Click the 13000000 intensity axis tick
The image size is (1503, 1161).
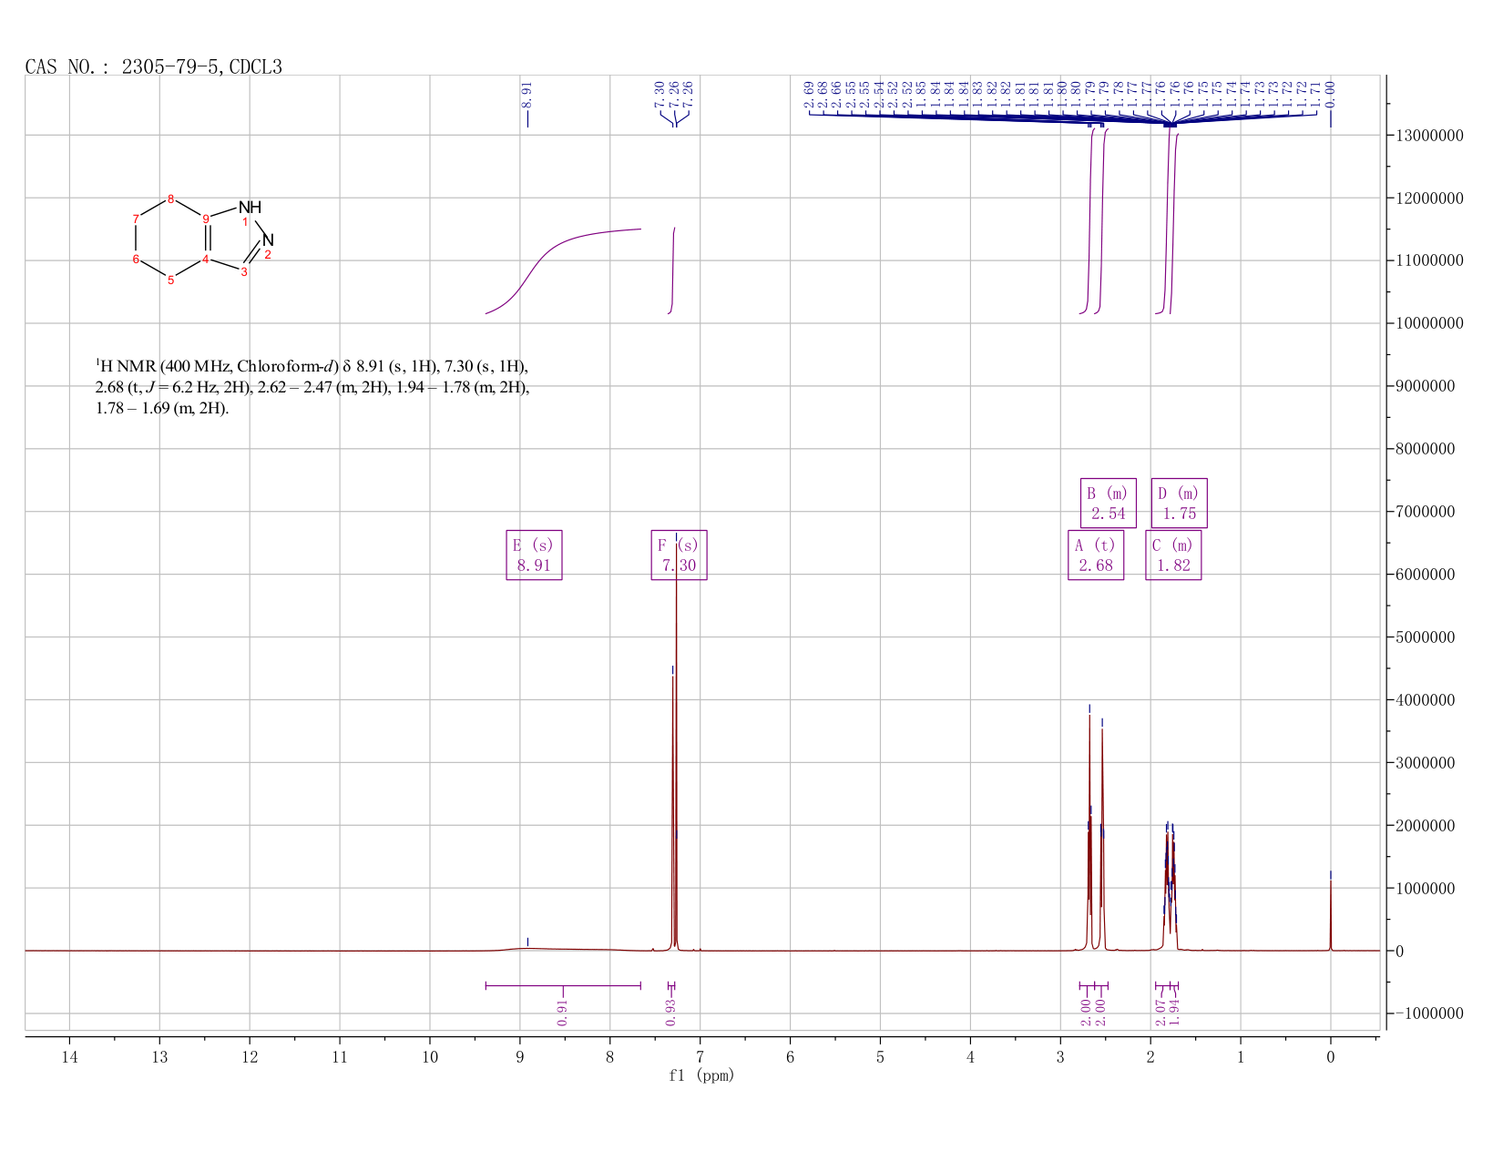(1427, 136)
